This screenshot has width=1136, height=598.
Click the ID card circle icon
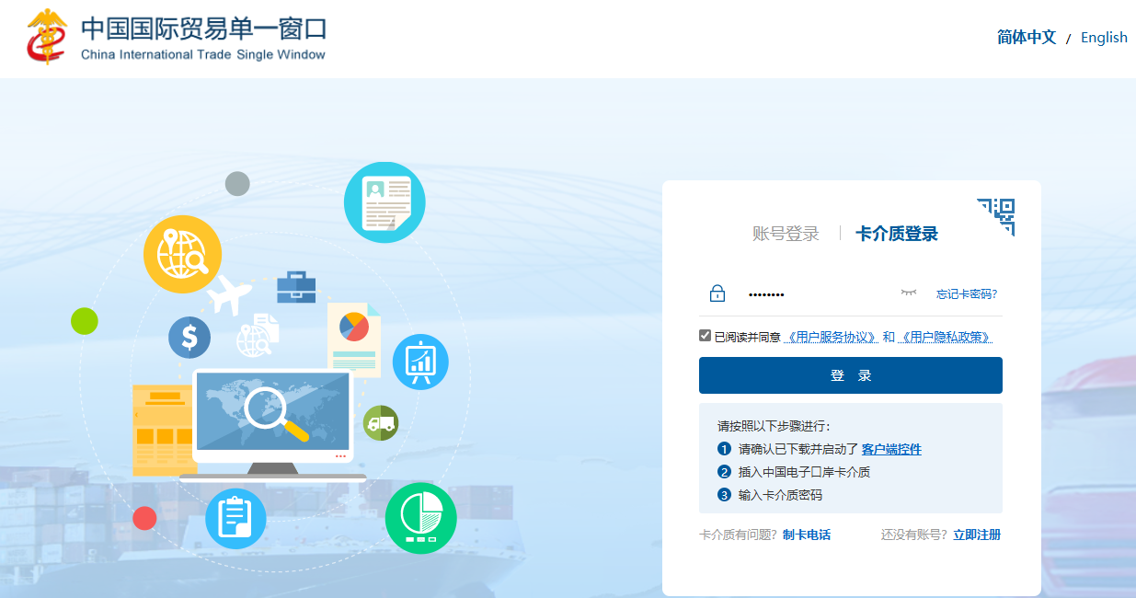[x=384, y=201]
